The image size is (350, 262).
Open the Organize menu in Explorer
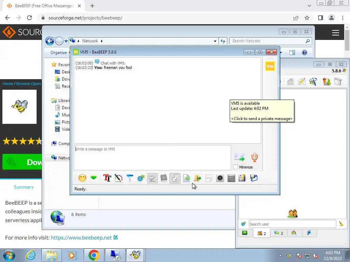click(x=60, y=53)
